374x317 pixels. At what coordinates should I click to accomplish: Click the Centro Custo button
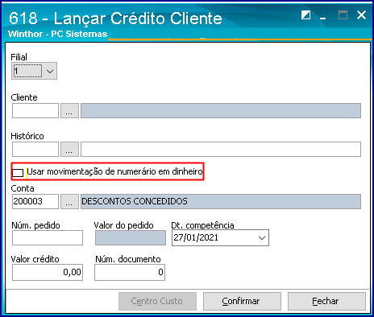point(157,302)
